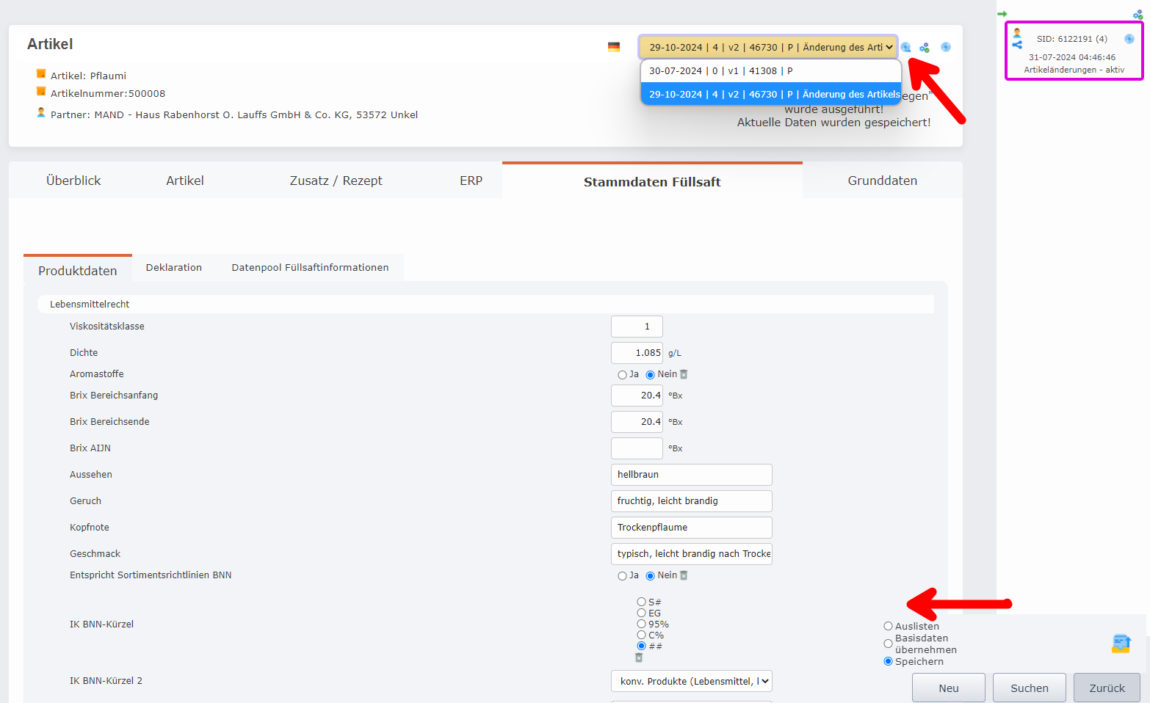Click into the Dichte input field
Viewport: 1150px width, 703px height.
tap(637, 353)
